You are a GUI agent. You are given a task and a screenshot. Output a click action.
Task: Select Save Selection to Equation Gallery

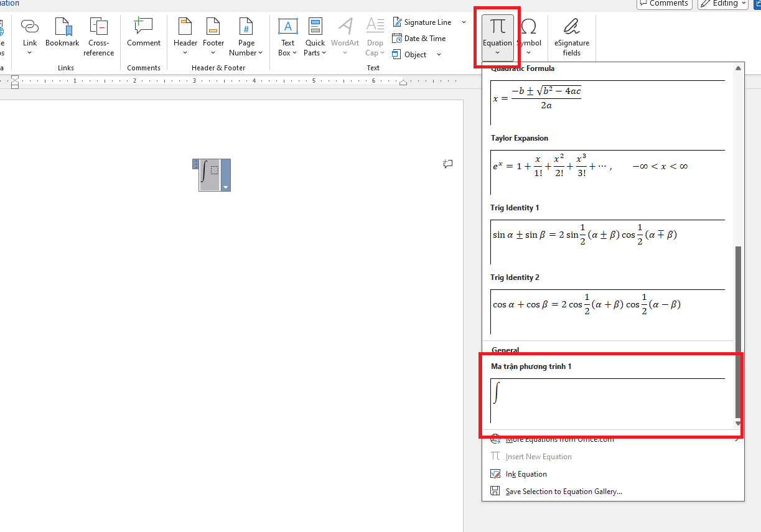coord(613,492)
